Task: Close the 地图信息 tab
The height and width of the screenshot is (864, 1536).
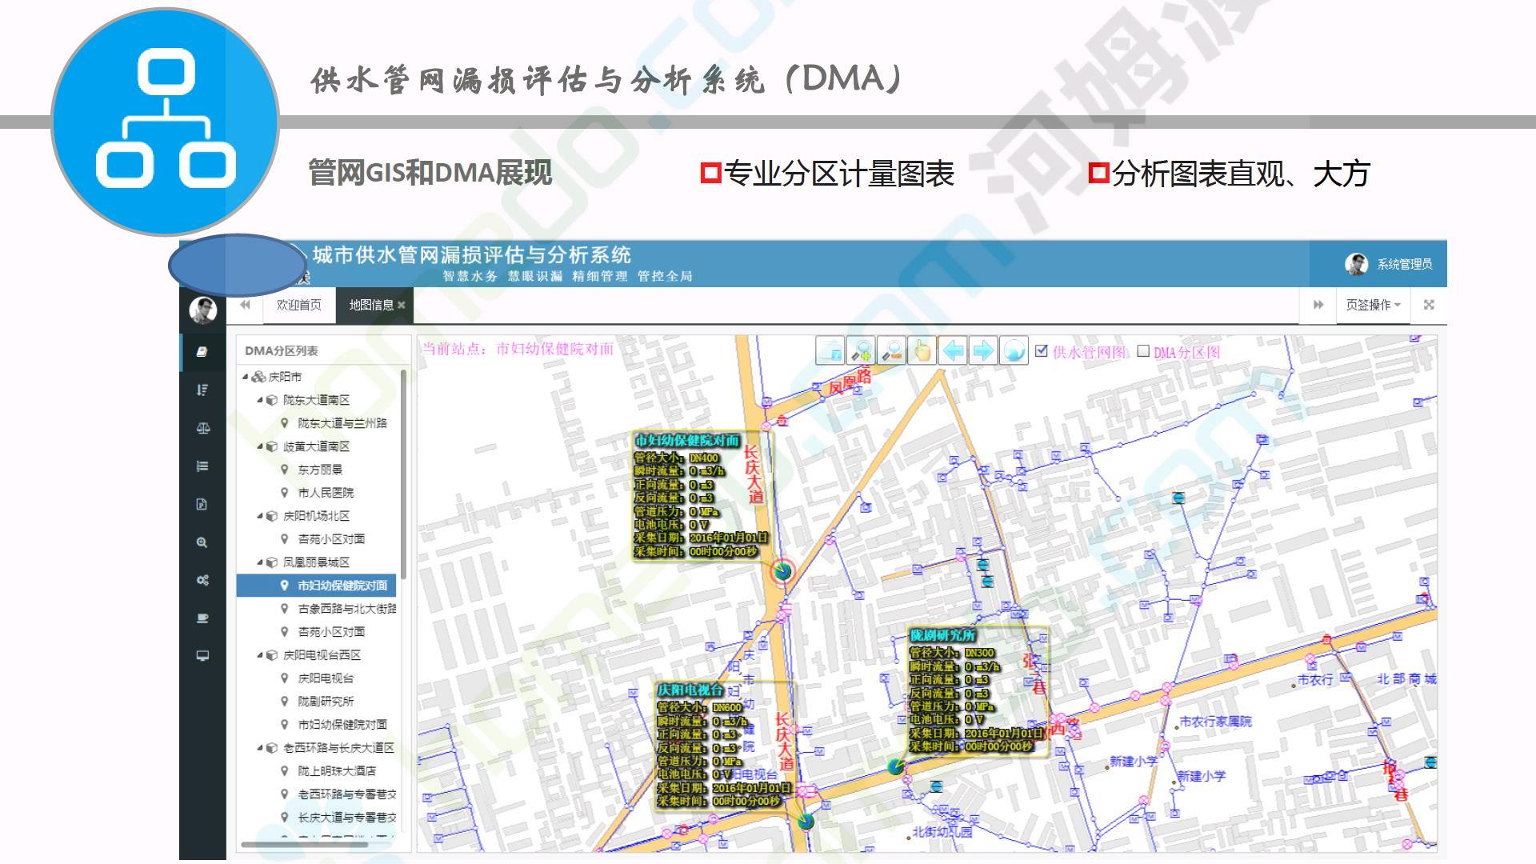Action: (x=402, y=305)
